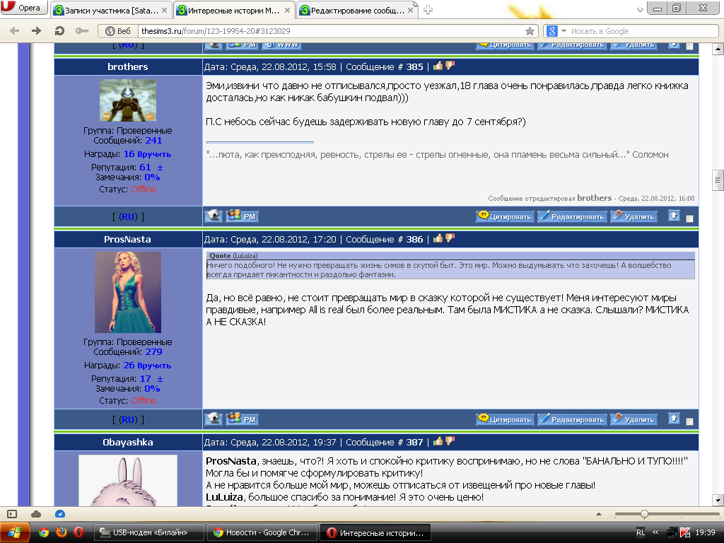Jump to top arrow in ProsNasta's post

(674, 419)
